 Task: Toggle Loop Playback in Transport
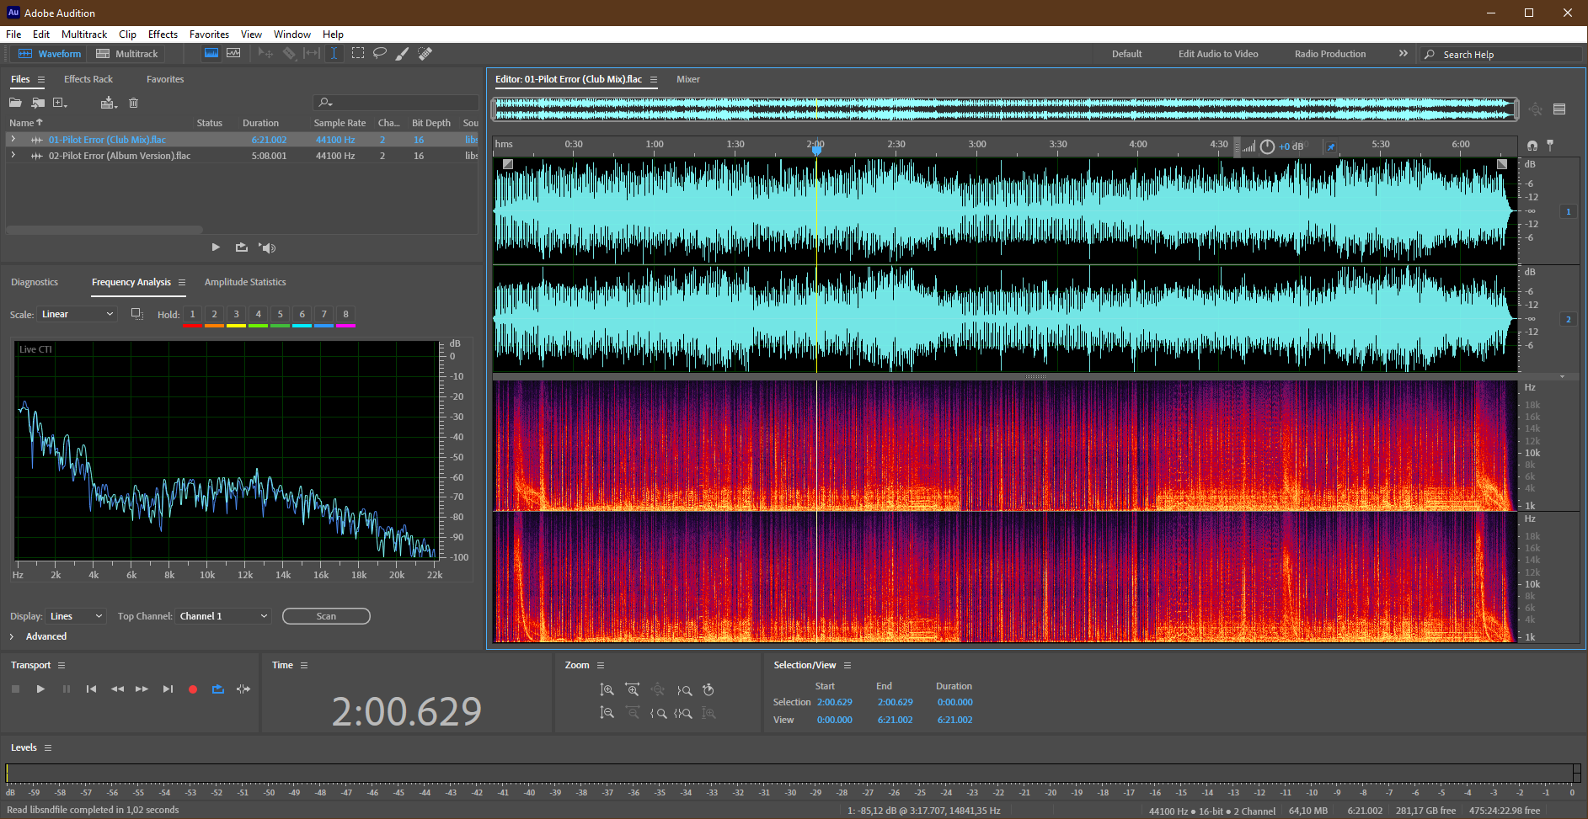pyautogui.click(x=218, y=689)
